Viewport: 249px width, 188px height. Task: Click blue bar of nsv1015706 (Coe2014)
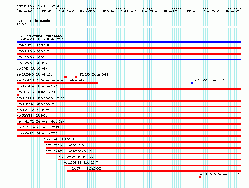(129, 60)
